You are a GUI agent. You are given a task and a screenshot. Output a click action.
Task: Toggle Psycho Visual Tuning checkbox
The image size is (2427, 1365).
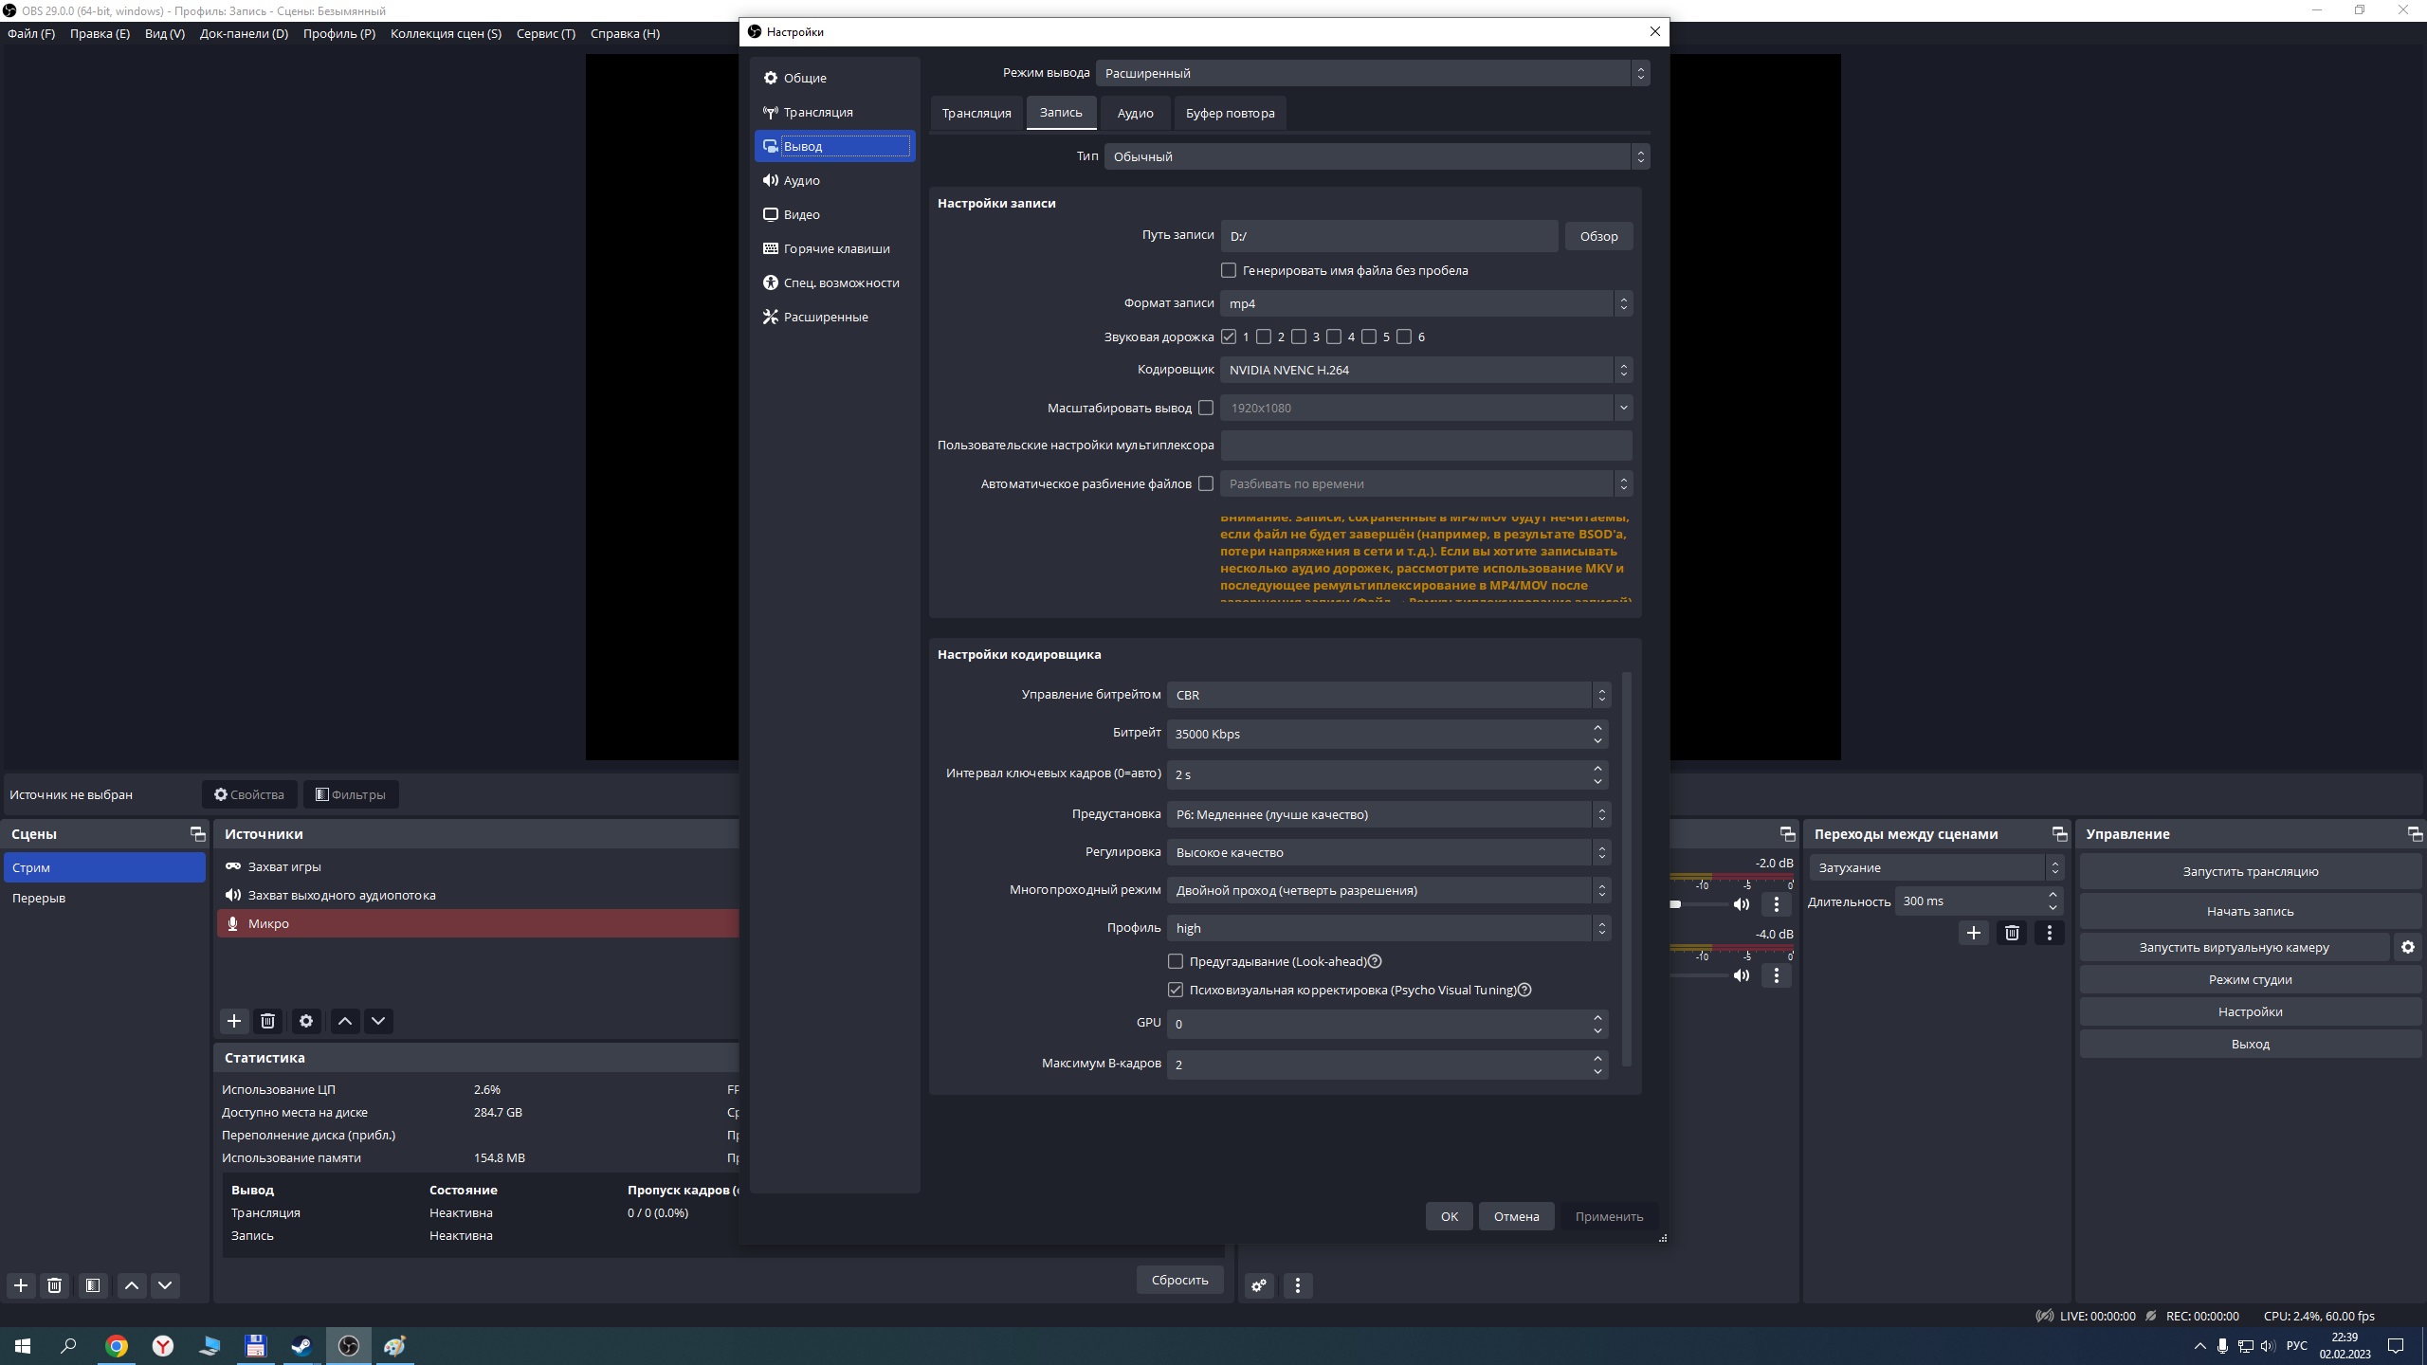pyautogui.click(x=1176, y=990)
